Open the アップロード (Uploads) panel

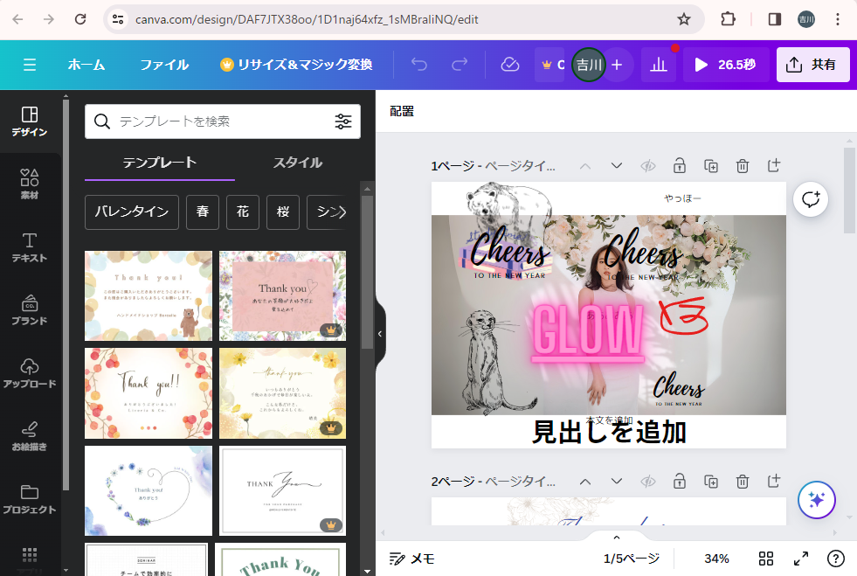pyautogui.click(x=30, y=372)
